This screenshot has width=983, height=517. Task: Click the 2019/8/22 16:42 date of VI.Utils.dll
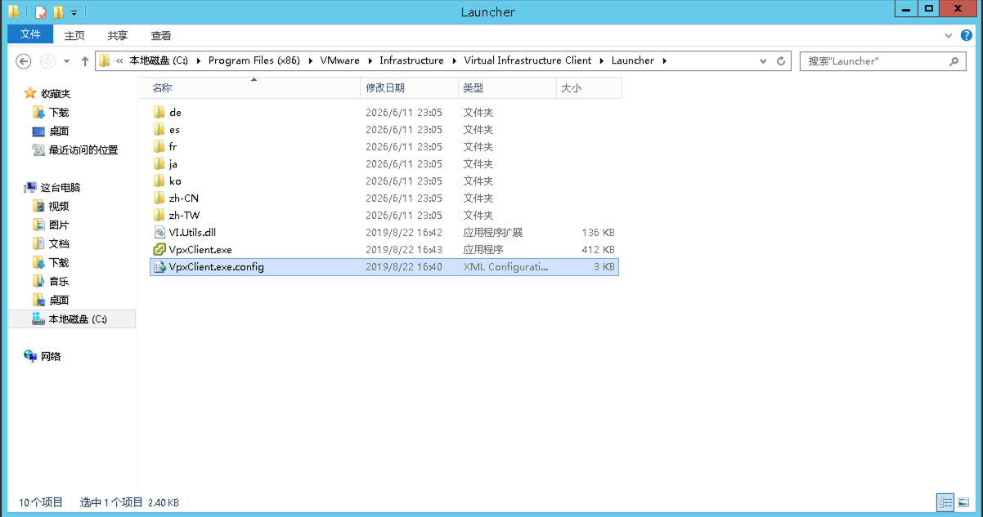pos(404,233)
